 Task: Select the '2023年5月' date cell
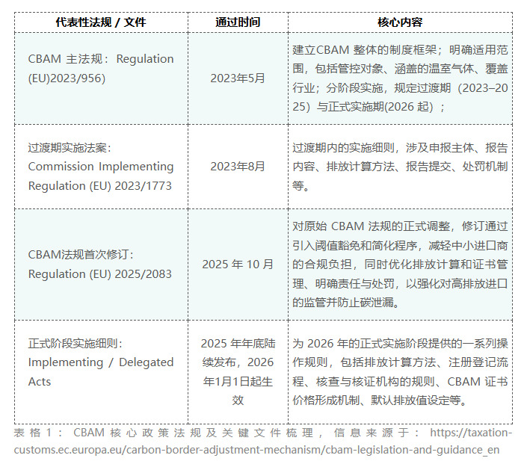tap(238, 78)
